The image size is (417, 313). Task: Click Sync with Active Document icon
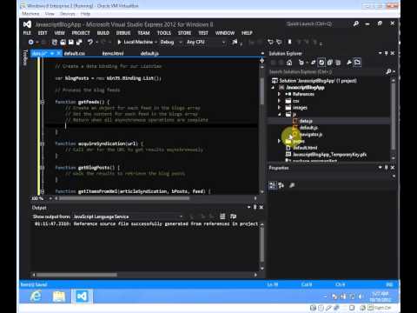[x=314, y=63]
